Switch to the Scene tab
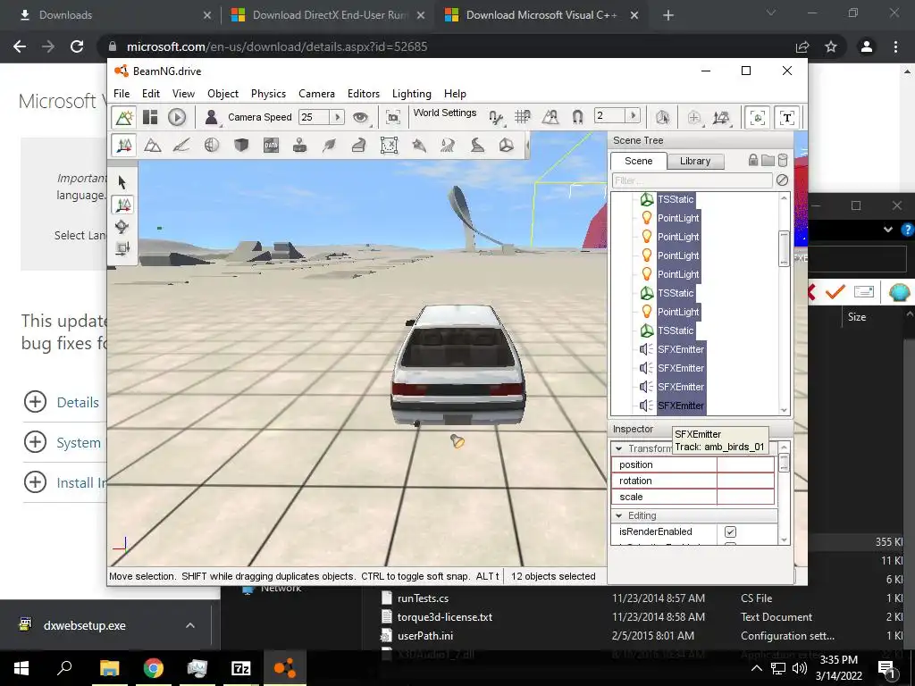This screenshot has width=915, height=686. [x=638, y=161]
